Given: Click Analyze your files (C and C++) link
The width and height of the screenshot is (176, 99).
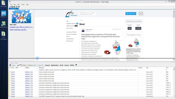Looking at the screenshot, I should tap(21, 27).
